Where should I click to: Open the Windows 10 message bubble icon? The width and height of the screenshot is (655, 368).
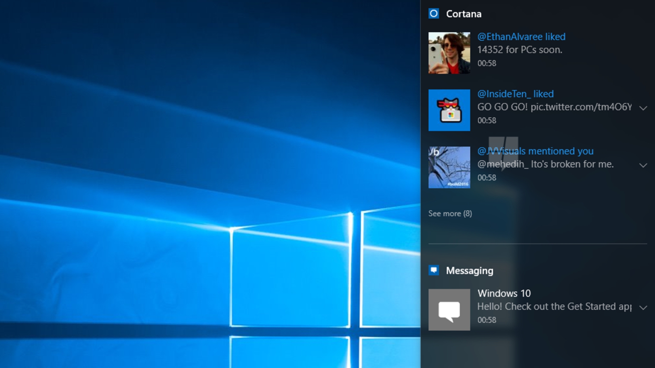click(449, 310)
